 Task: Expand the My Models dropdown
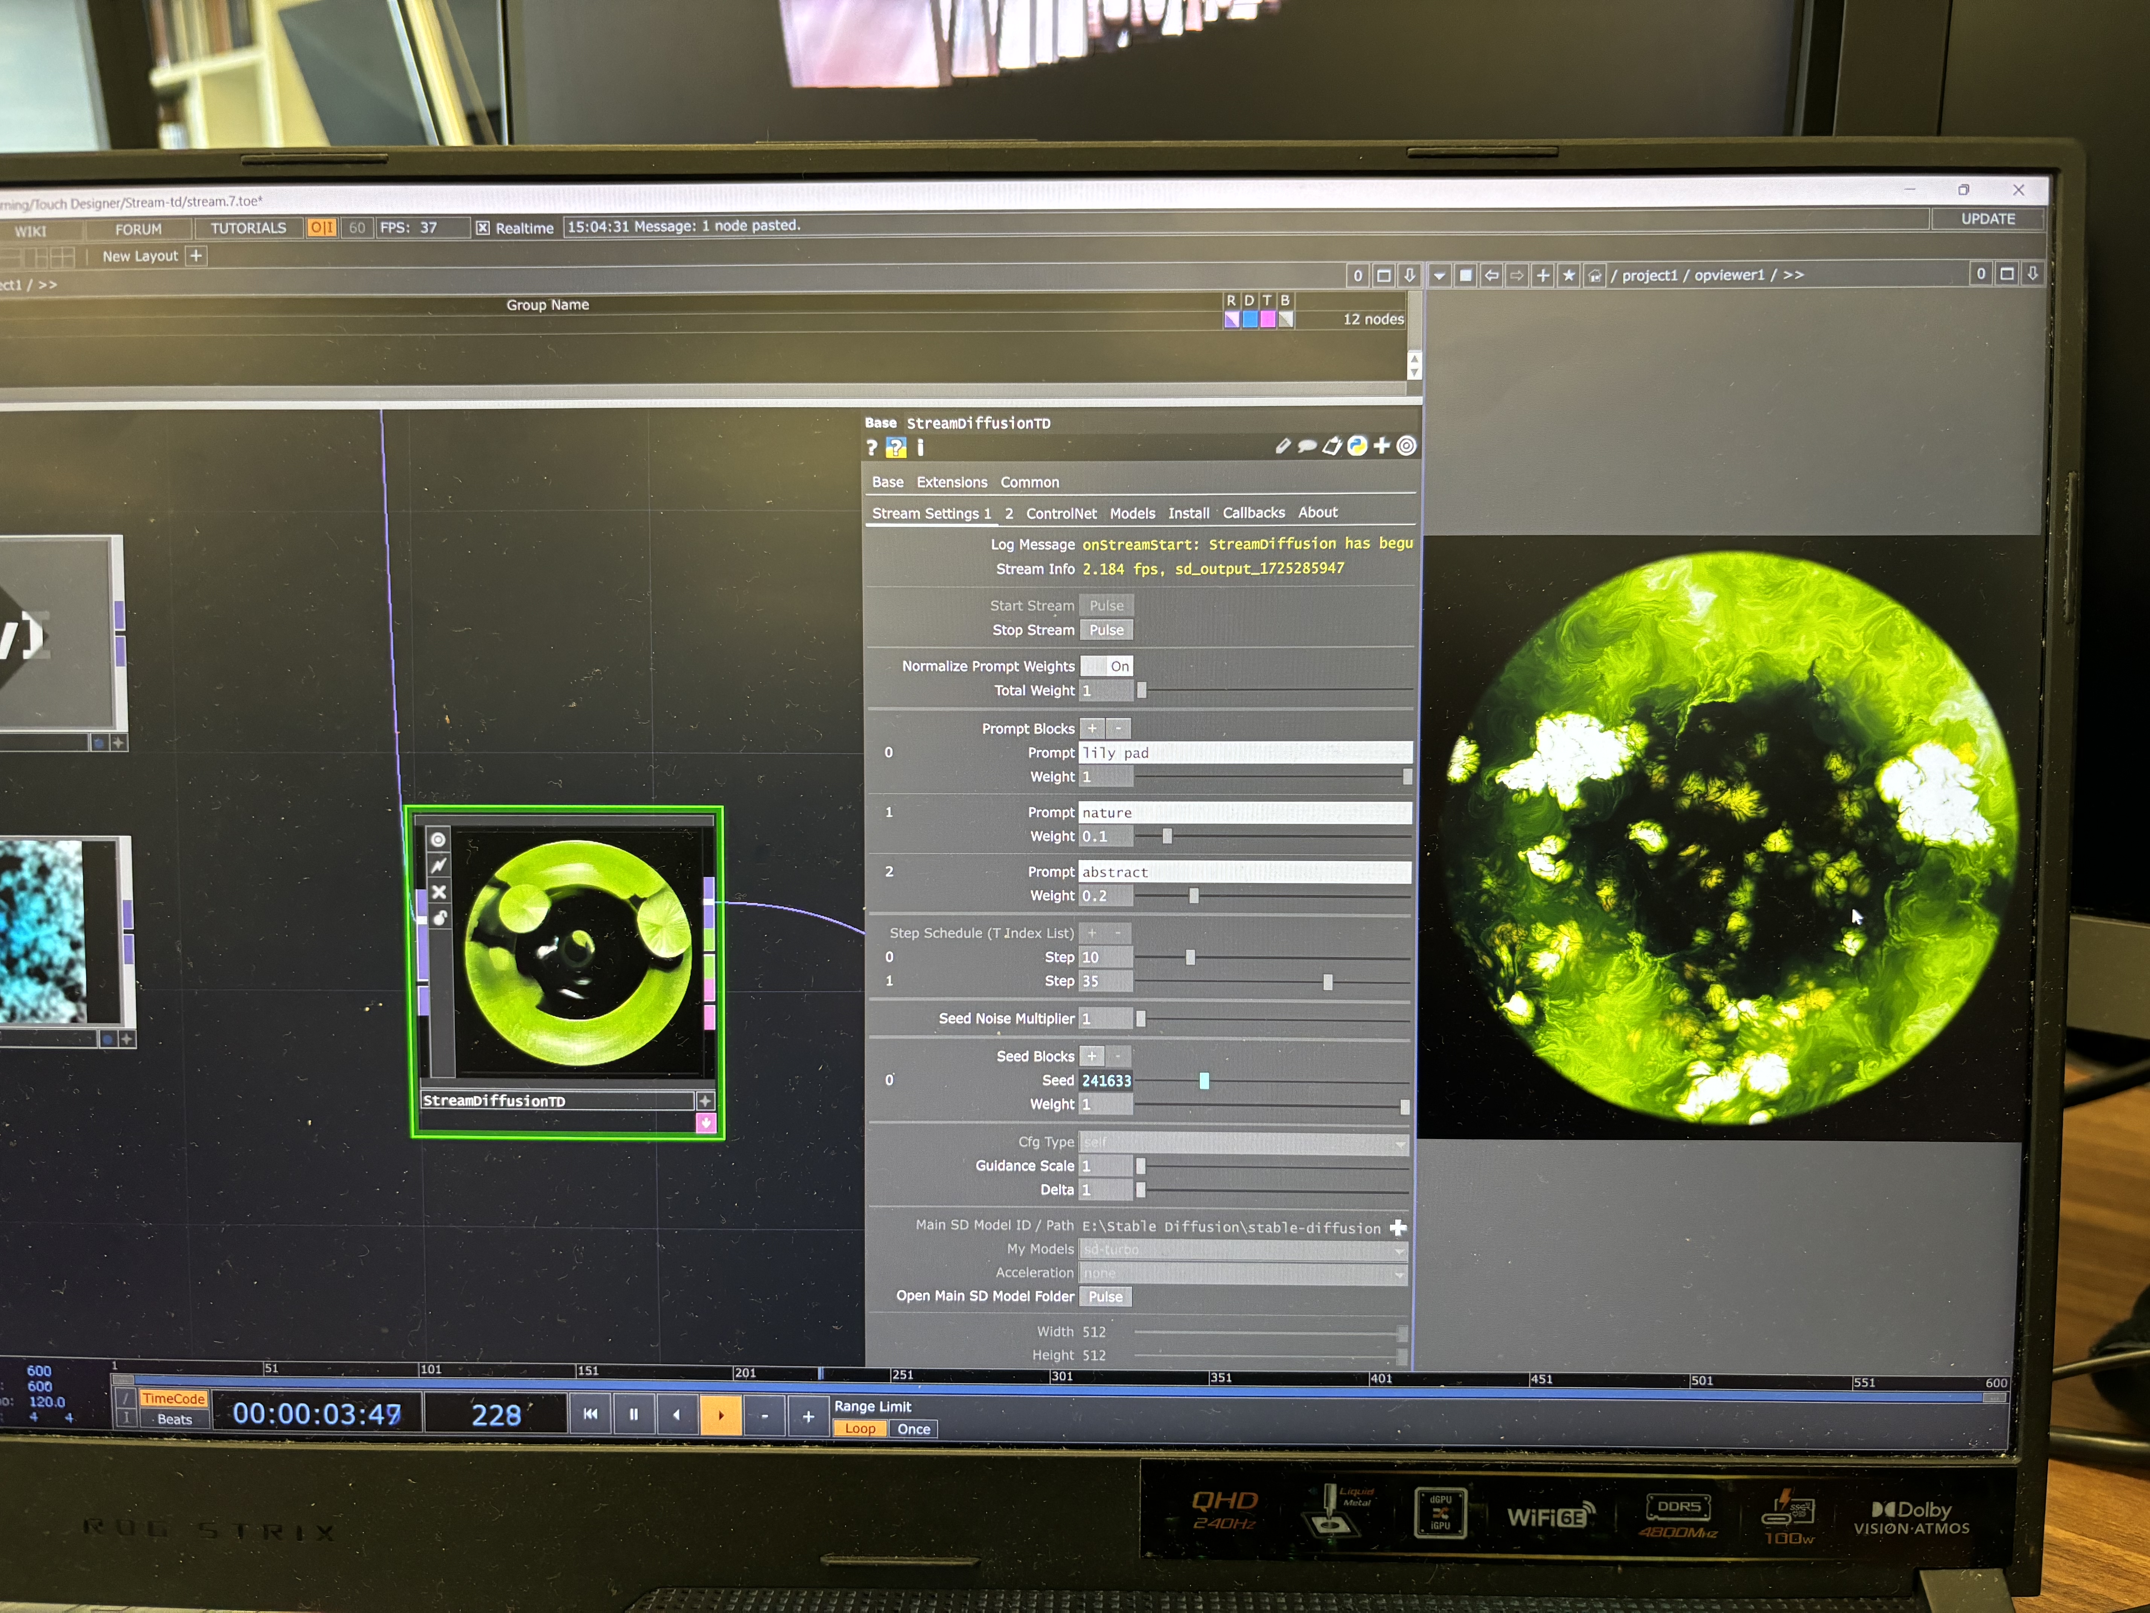[x=1244, y=1249]
